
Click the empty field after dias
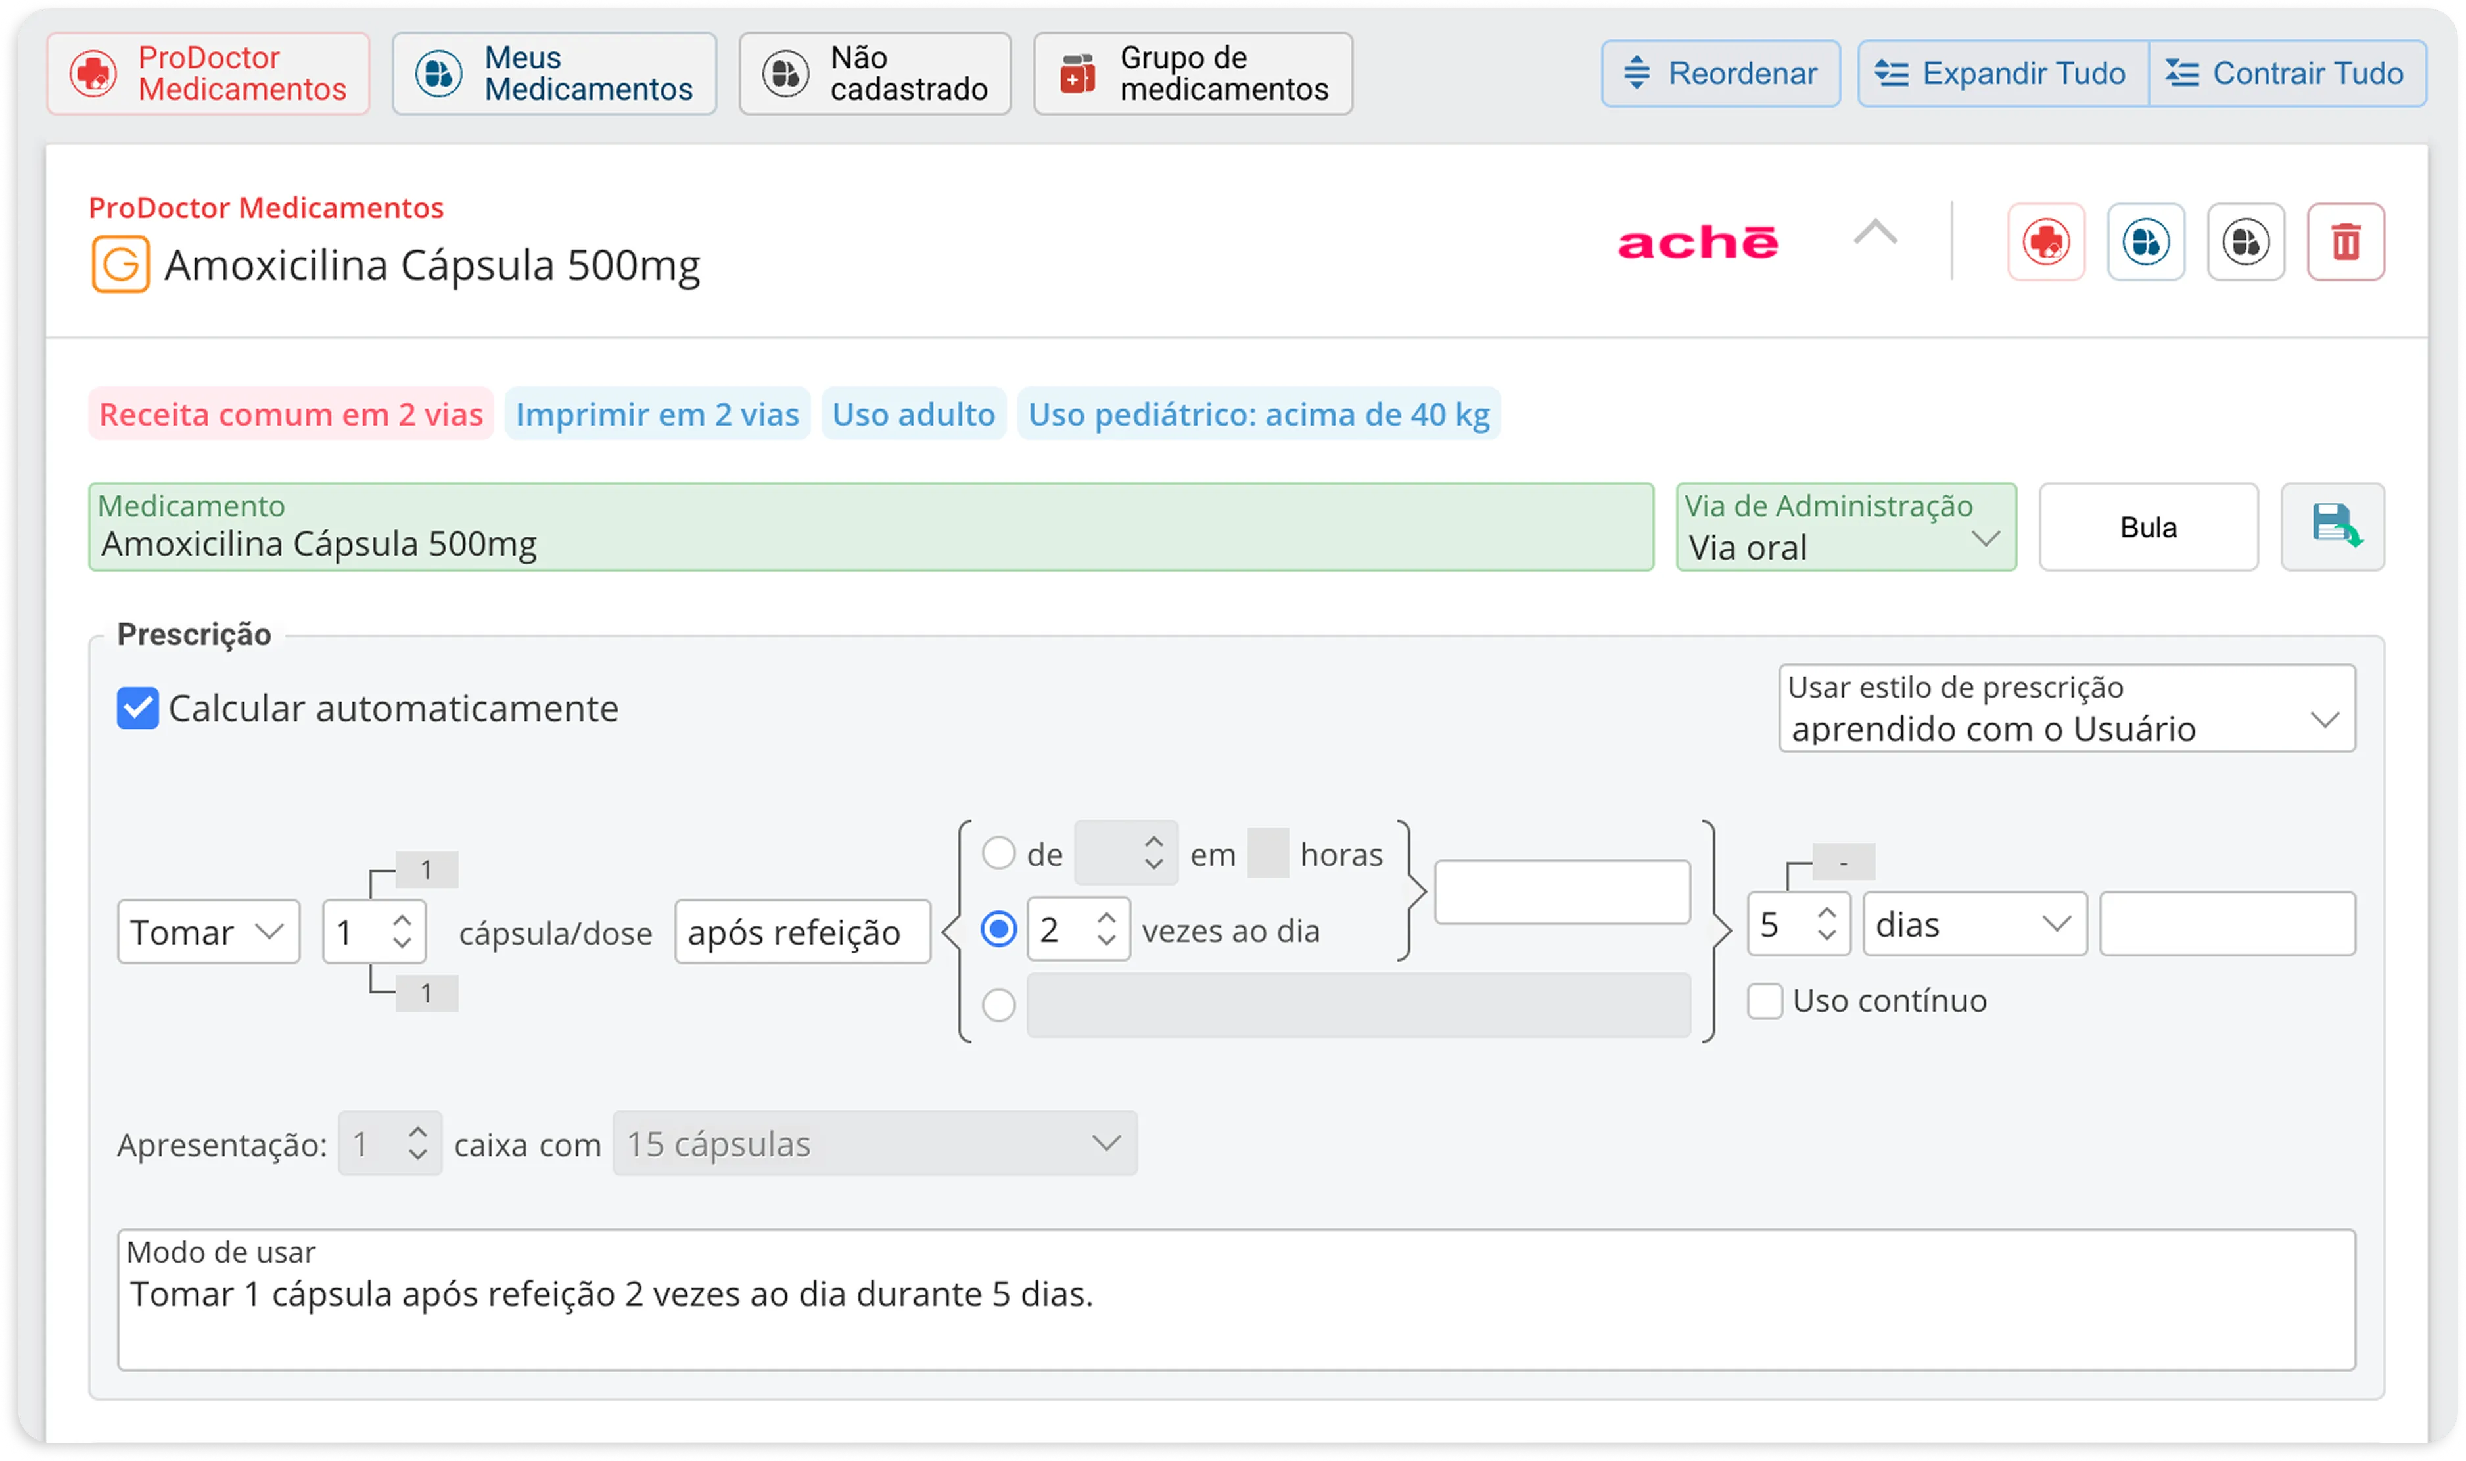(2227, 924)
